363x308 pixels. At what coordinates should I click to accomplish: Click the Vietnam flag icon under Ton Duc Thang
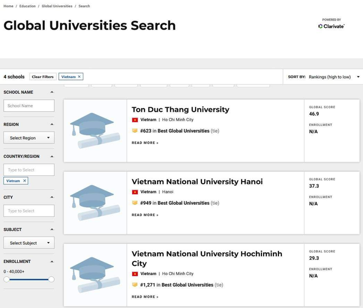pos(135,120)
